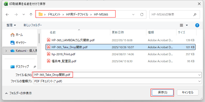This screenshot has width=205, height=102.
Task: Click the 保存(S) button
Action: point(162,92)
